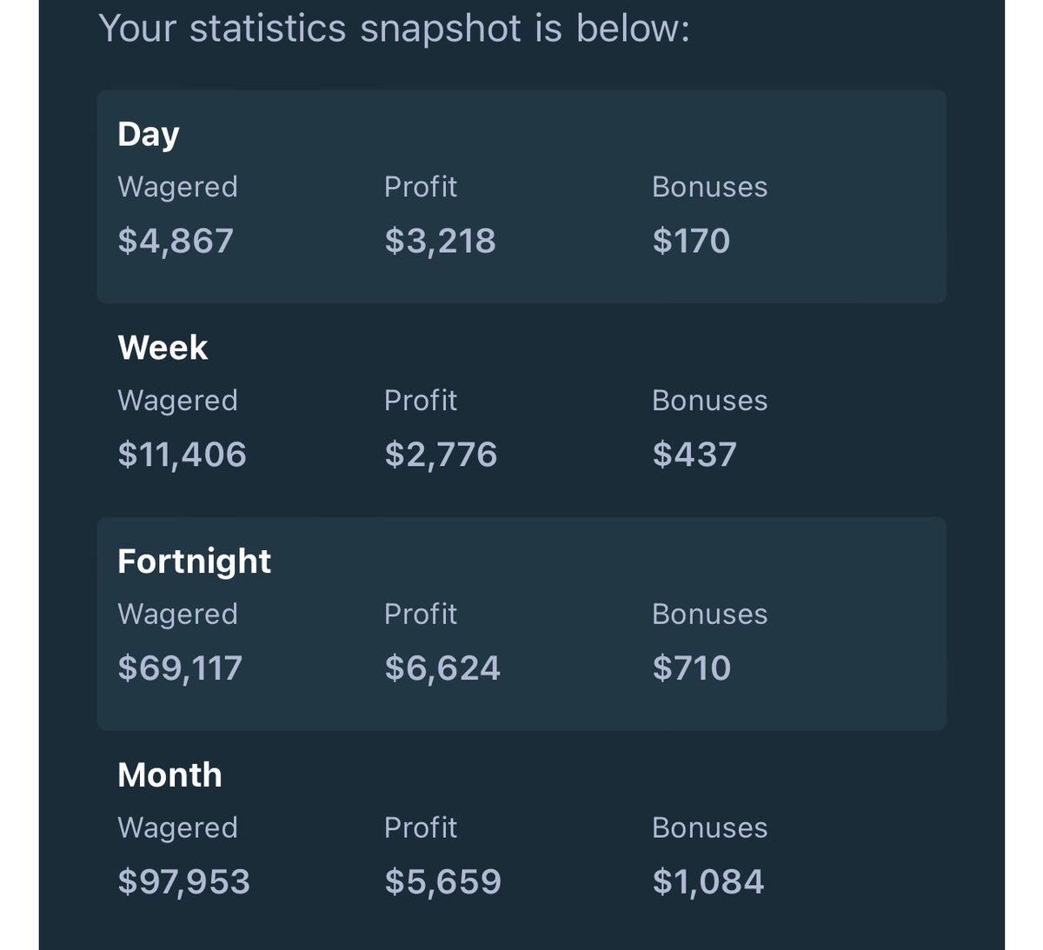Click the Fortnight bonuses value $710
The height and width of the screenshot is (950, 1043).
click(x=692, y=668)
